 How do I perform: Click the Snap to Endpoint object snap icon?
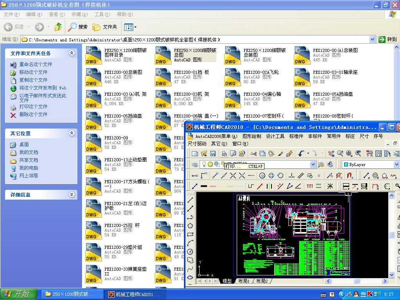pos(215,175)
